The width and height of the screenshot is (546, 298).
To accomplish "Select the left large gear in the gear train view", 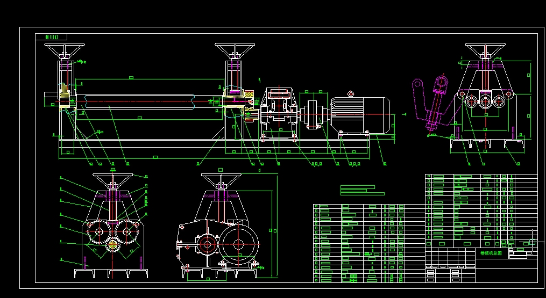I will (x=99, y=231).
